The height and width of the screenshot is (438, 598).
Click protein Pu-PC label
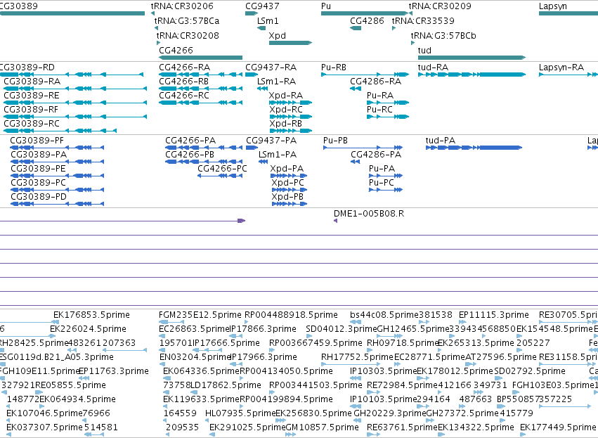click(381, 183)
